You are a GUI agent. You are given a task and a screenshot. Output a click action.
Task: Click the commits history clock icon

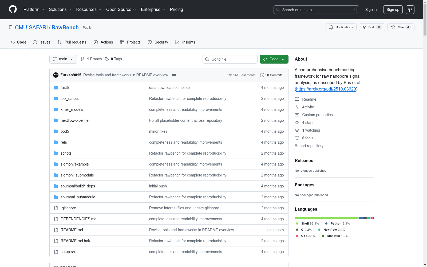click(262, 75)
